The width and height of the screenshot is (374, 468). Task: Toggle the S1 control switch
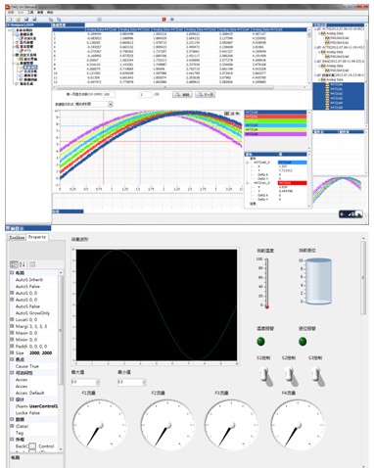point(266,376)
